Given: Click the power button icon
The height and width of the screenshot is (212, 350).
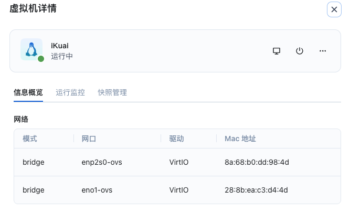Looking at the screenshot, I should [x=300, y=51].
